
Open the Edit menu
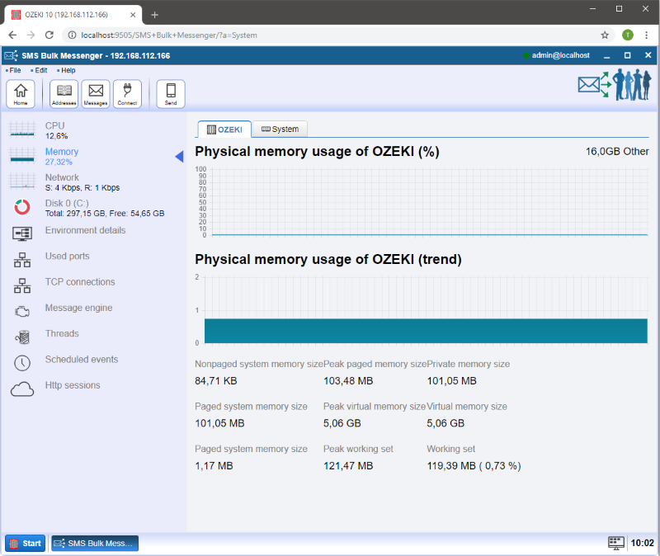point(40,71)
